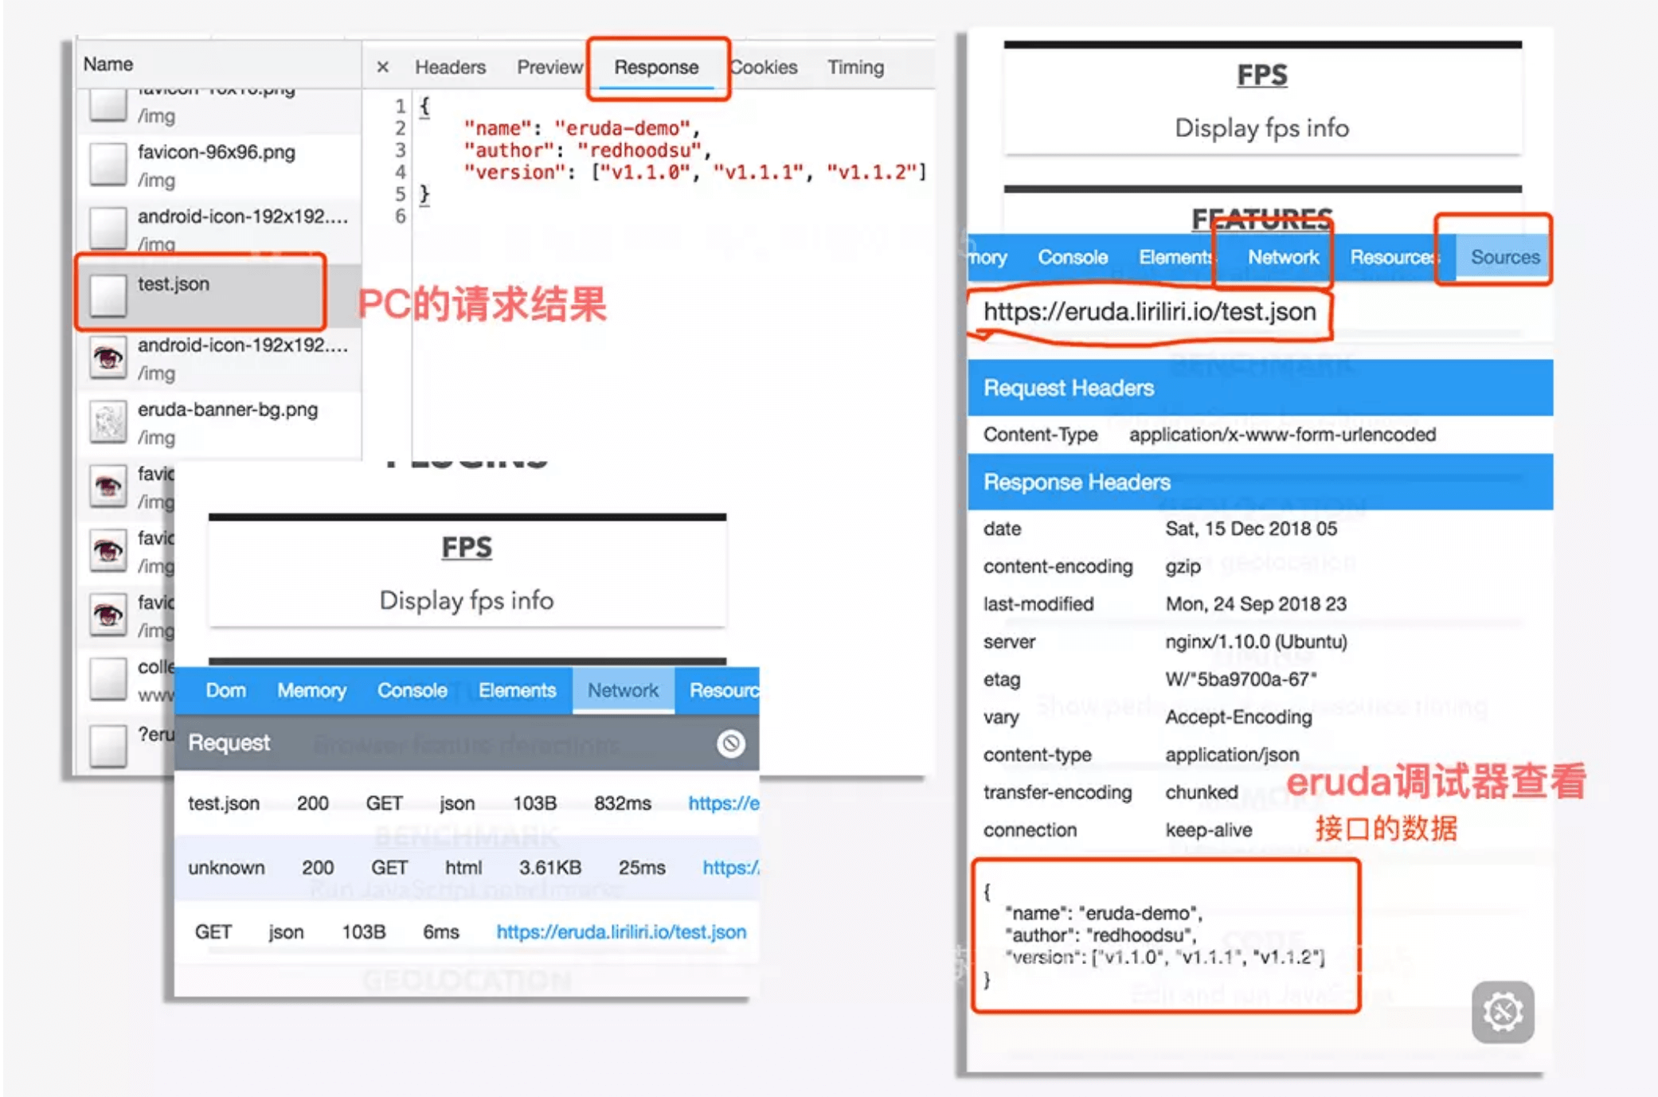
Task: Open Elements tab in left eruda panel
Action: pyautogui.click(x=517, y=690)
